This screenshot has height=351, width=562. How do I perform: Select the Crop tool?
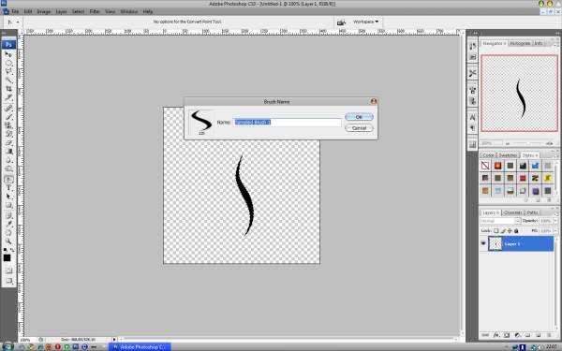[8, 89]
